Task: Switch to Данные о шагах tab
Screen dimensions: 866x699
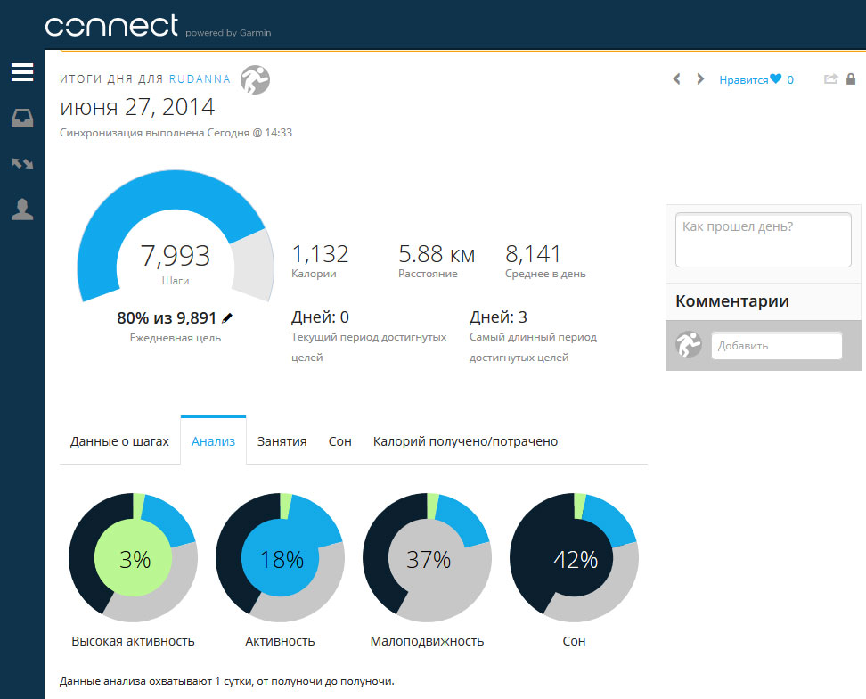Action: pyautogui.click(x=119, y=441)
